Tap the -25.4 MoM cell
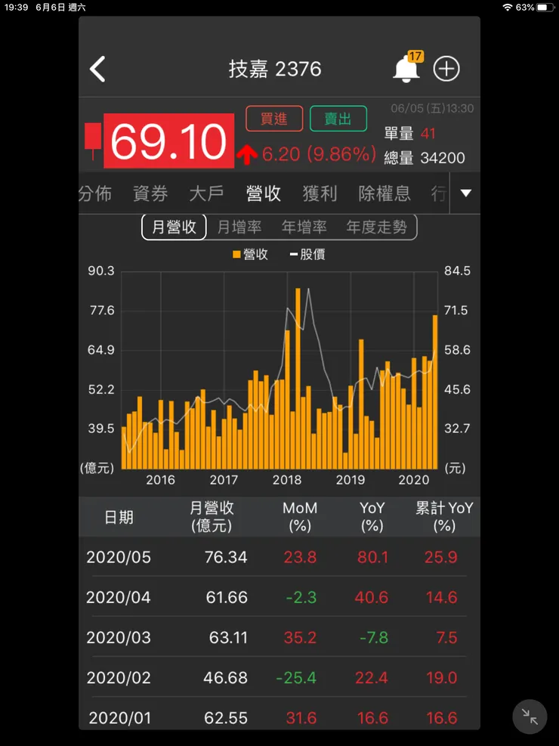559x746 pixels. tap(296, 677)
